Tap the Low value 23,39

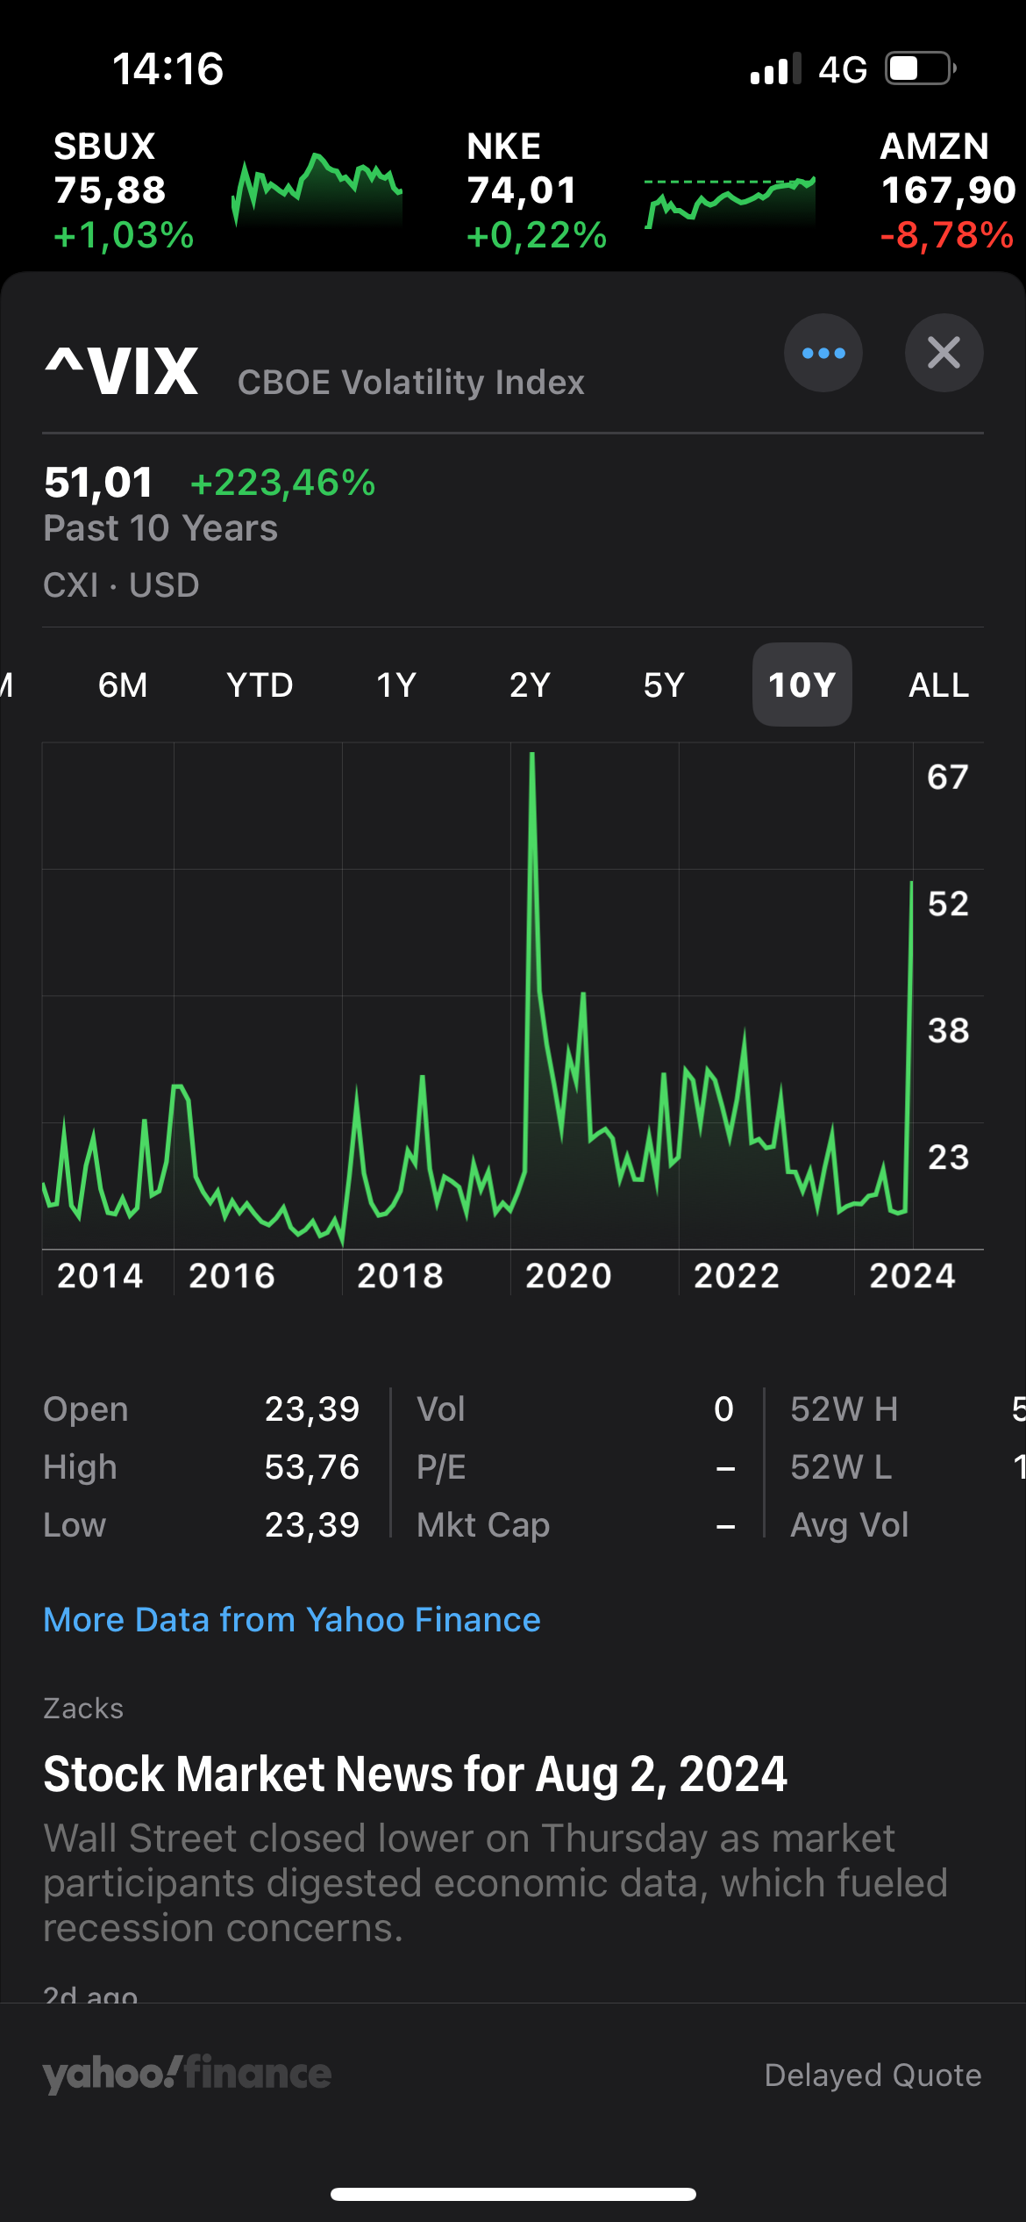click(x=312, y=1525)
